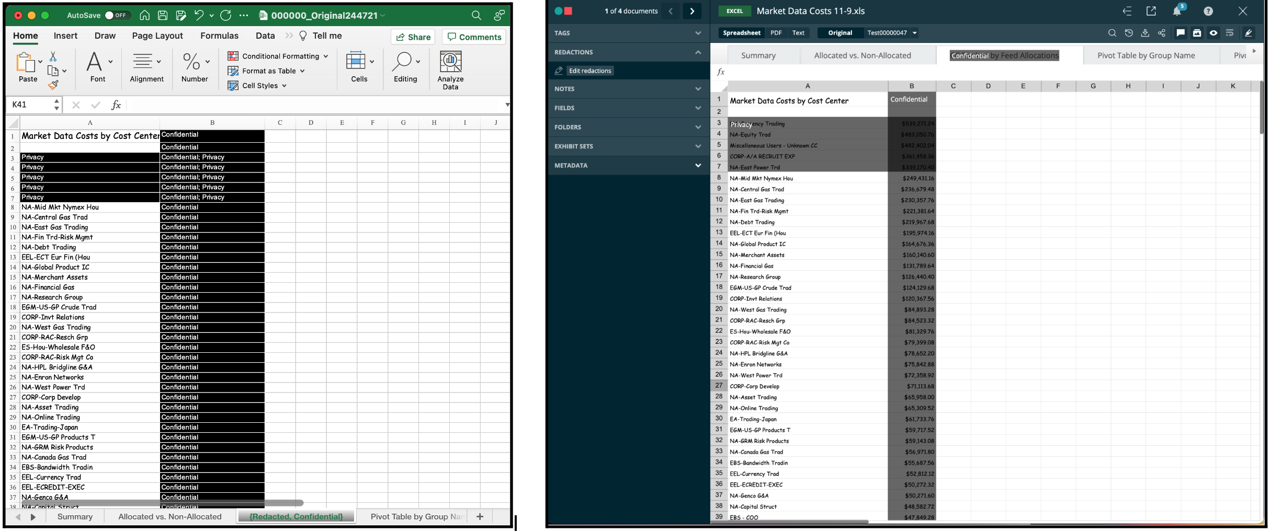This screenshot has width=1272, height=532.
Task: Click the history clock icon in viewer toolbar
Action: 1129,33
